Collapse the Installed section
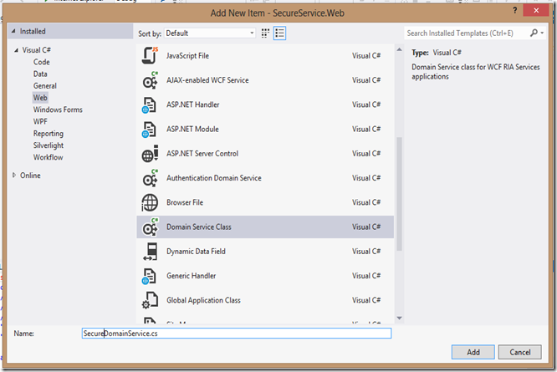Viewport: 557px width, 372px height. coord(13,31)
